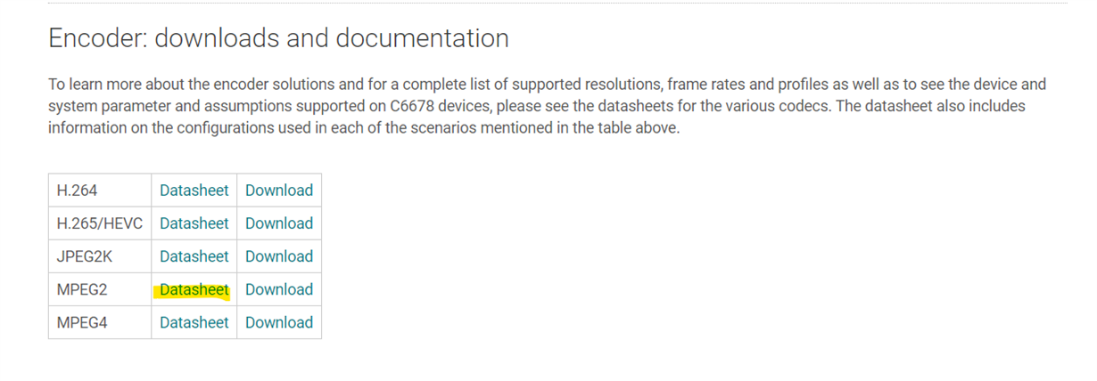The width and height of the screenshot is (1097, 381).
Task: Click the H.265/HEVC table cell
Action: pyautogui.click(x=99, y=223)
